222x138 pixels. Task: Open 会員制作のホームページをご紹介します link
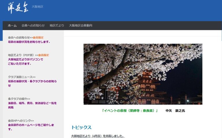[x=31, y=127]
